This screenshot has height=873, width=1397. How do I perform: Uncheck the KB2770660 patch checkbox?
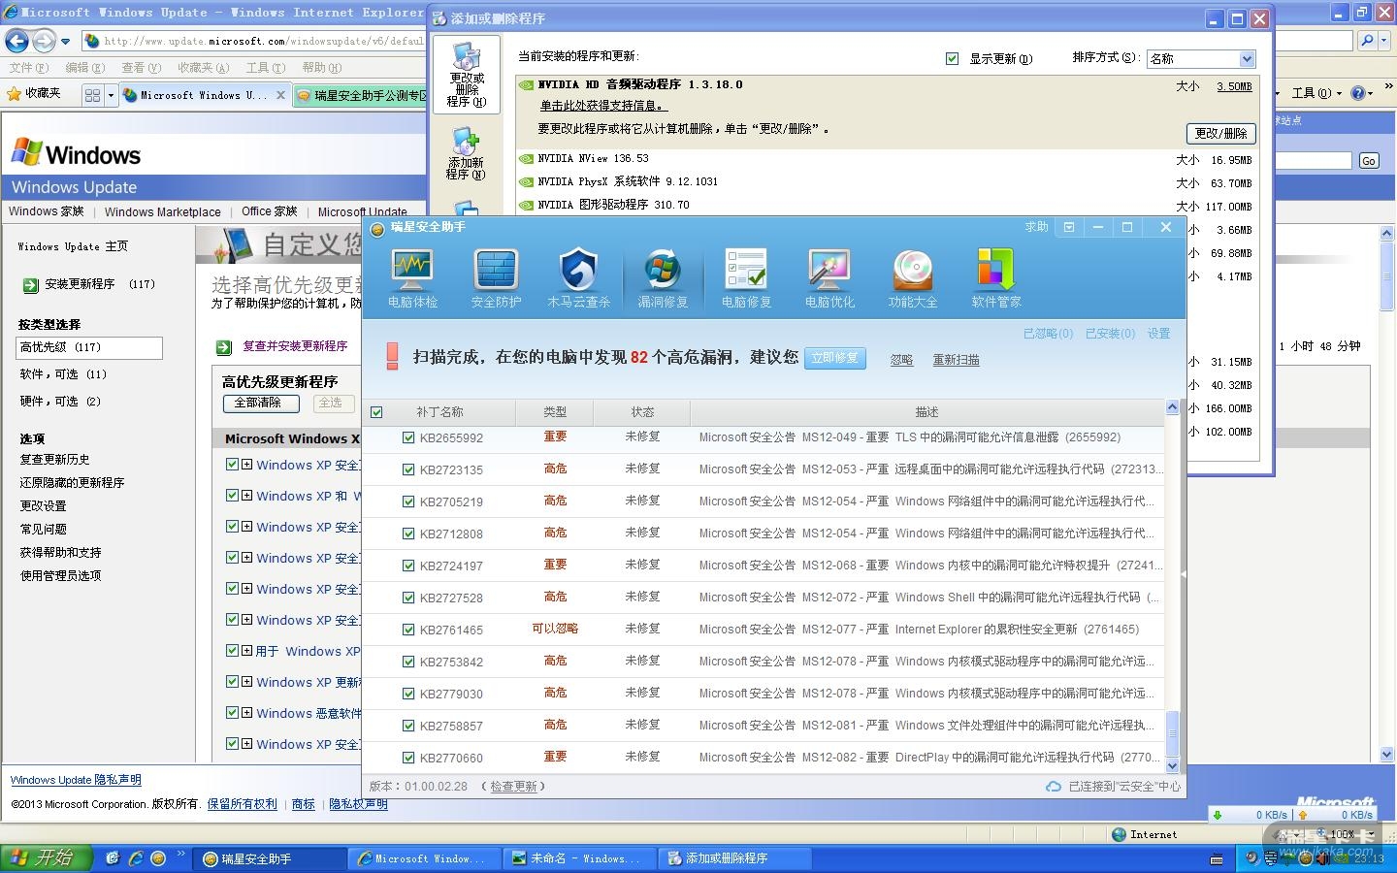click(408, 759)
